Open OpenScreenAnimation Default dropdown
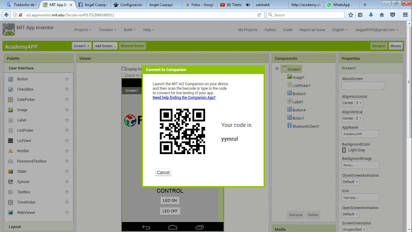The height and width of the screenshot is (232, 412). (x=350, y=214)
